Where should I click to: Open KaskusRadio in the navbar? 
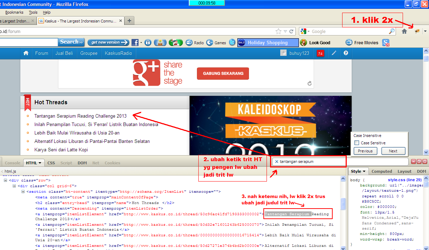point(119,53)
